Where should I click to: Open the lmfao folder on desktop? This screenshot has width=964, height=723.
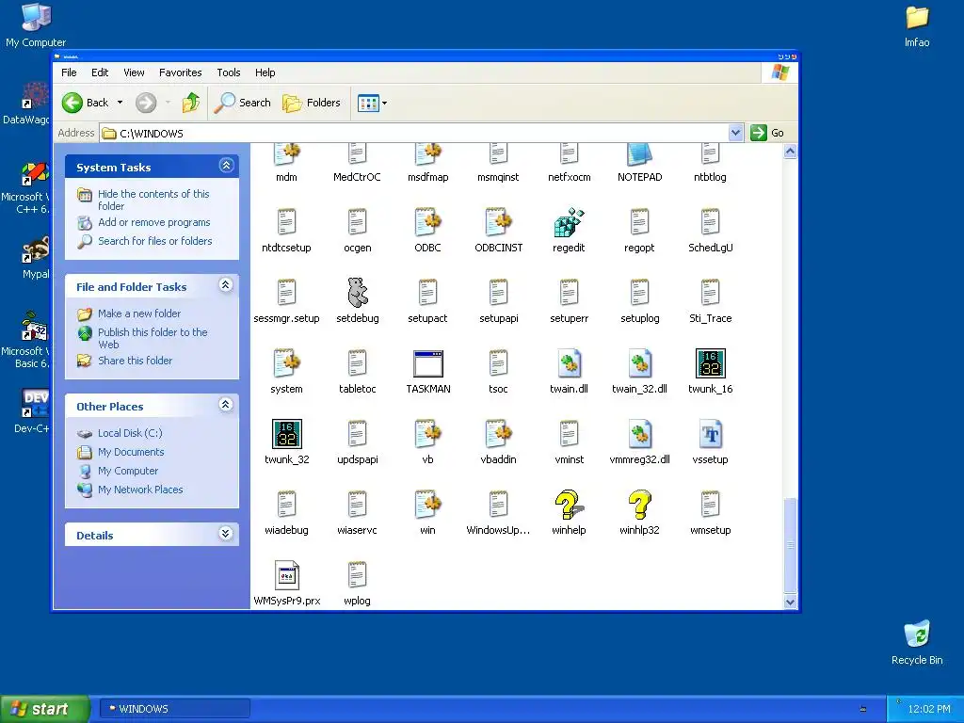(917, 17)
